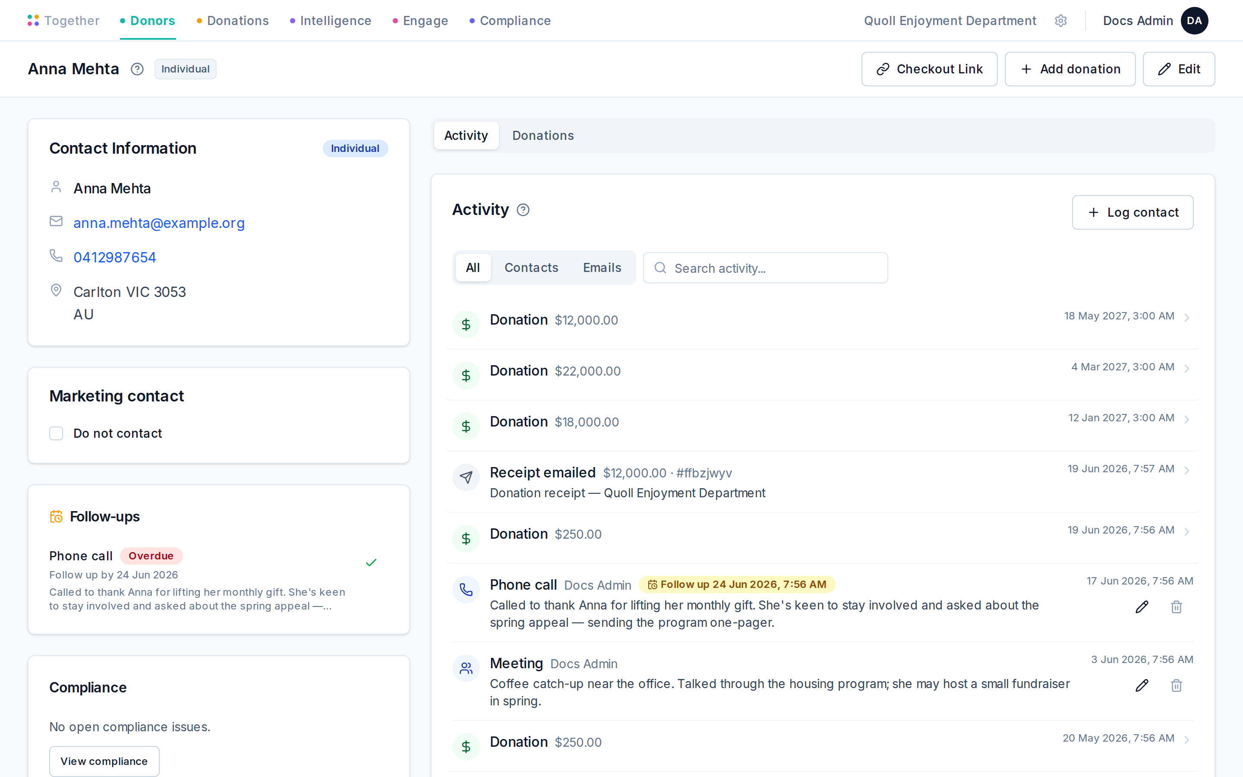Click the Search activity field

coord(765,268)
